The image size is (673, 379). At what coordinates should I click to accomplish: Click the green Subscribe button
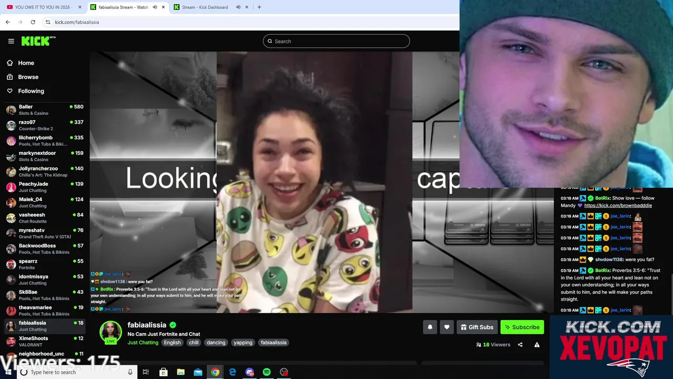pos(522,327)
